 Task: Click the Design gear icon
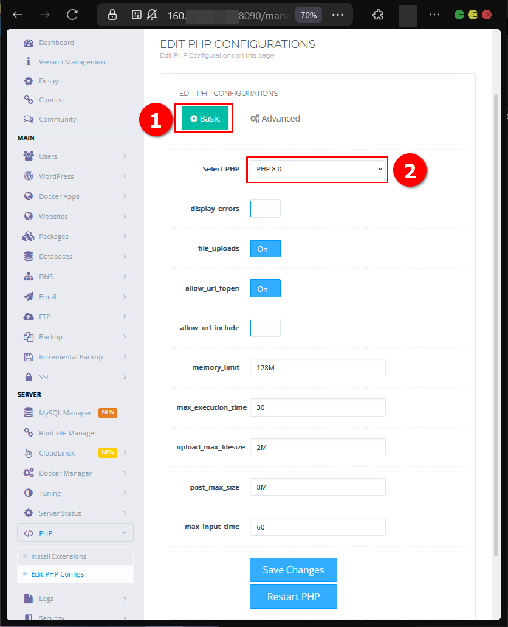pos(29,81)
